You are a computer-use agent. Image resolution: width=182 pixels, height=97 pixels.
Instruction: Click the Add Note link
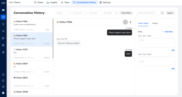click(167, 32)
